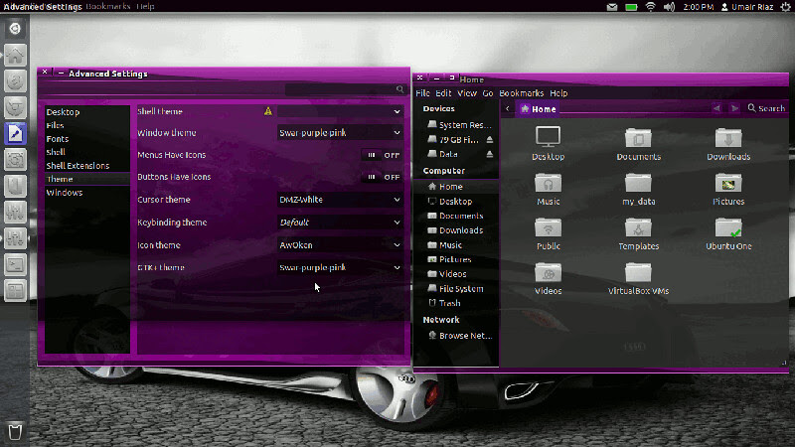795x447 pixels.
Task: Select Pictures in the file manager sidebar
Action: [x=456, y=259]
